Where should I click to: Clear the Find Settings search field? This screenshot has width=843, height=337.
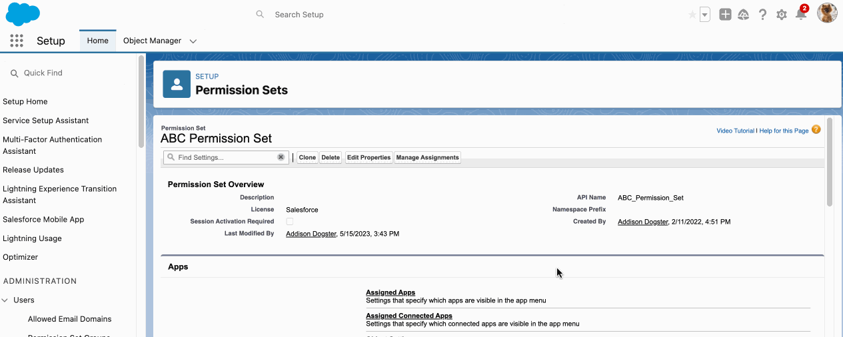pyautogui.click(x=281, y=157)
